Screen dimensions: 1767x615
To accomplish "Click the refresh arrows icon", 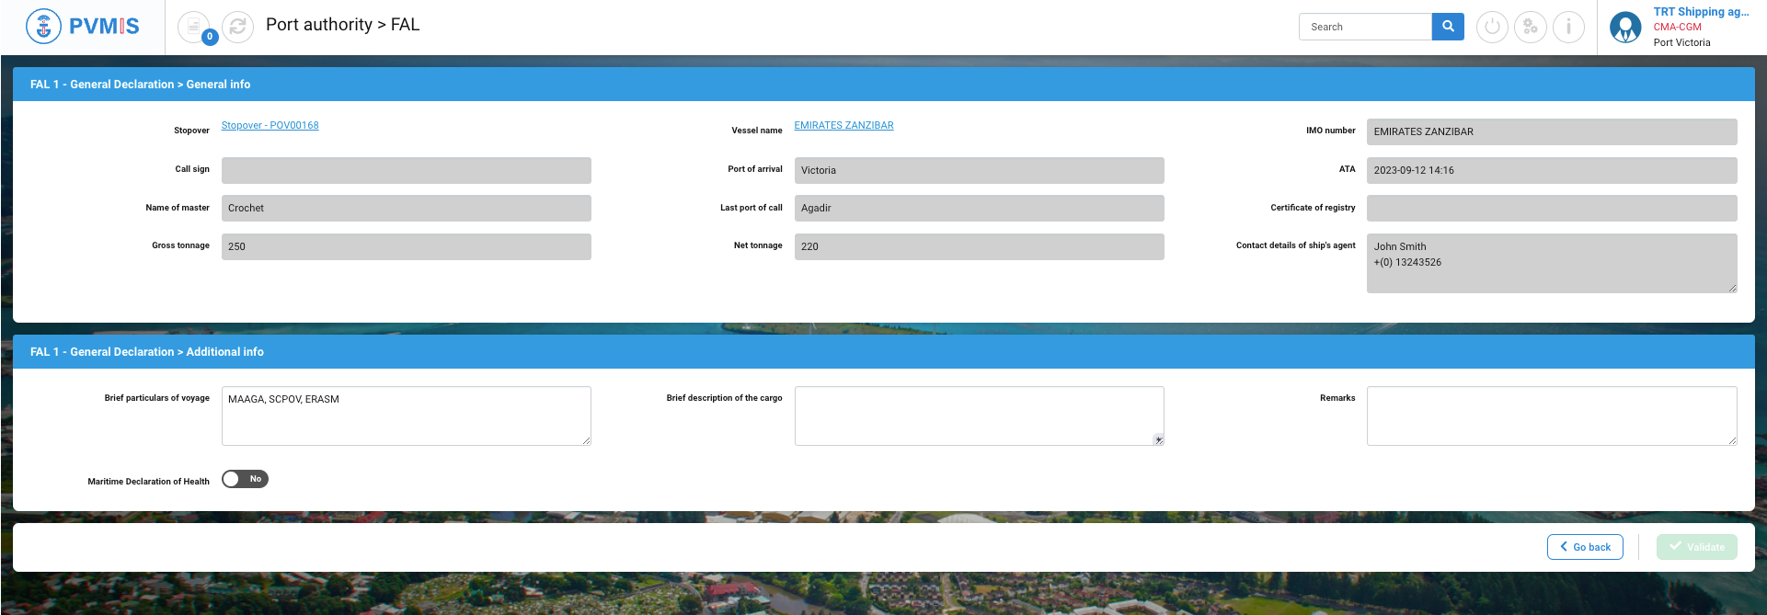I will pos(237,27).
